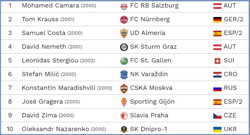Open Tom Krauss player page
Viewport: 250px width, 135px height.
40,19
